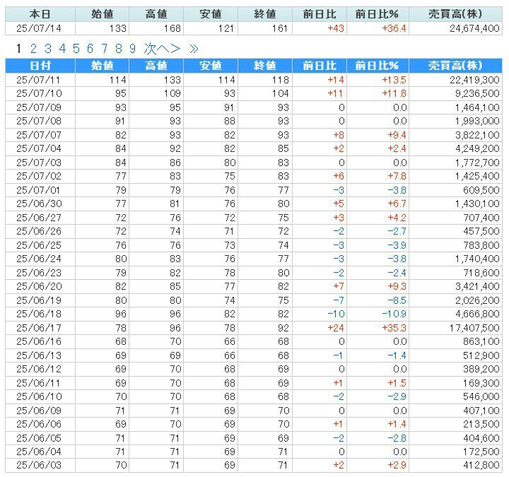
Task: Select volume 4,249,200 on 25/07/04
Action: click(477, 148)
